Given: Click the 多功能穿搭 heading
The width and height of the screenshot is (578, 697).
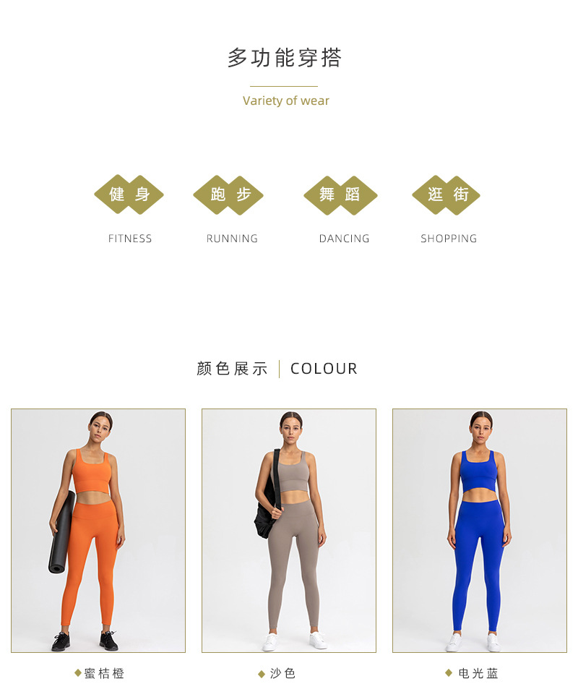Looking at the screenshot, I should click(x=285, y=58).
